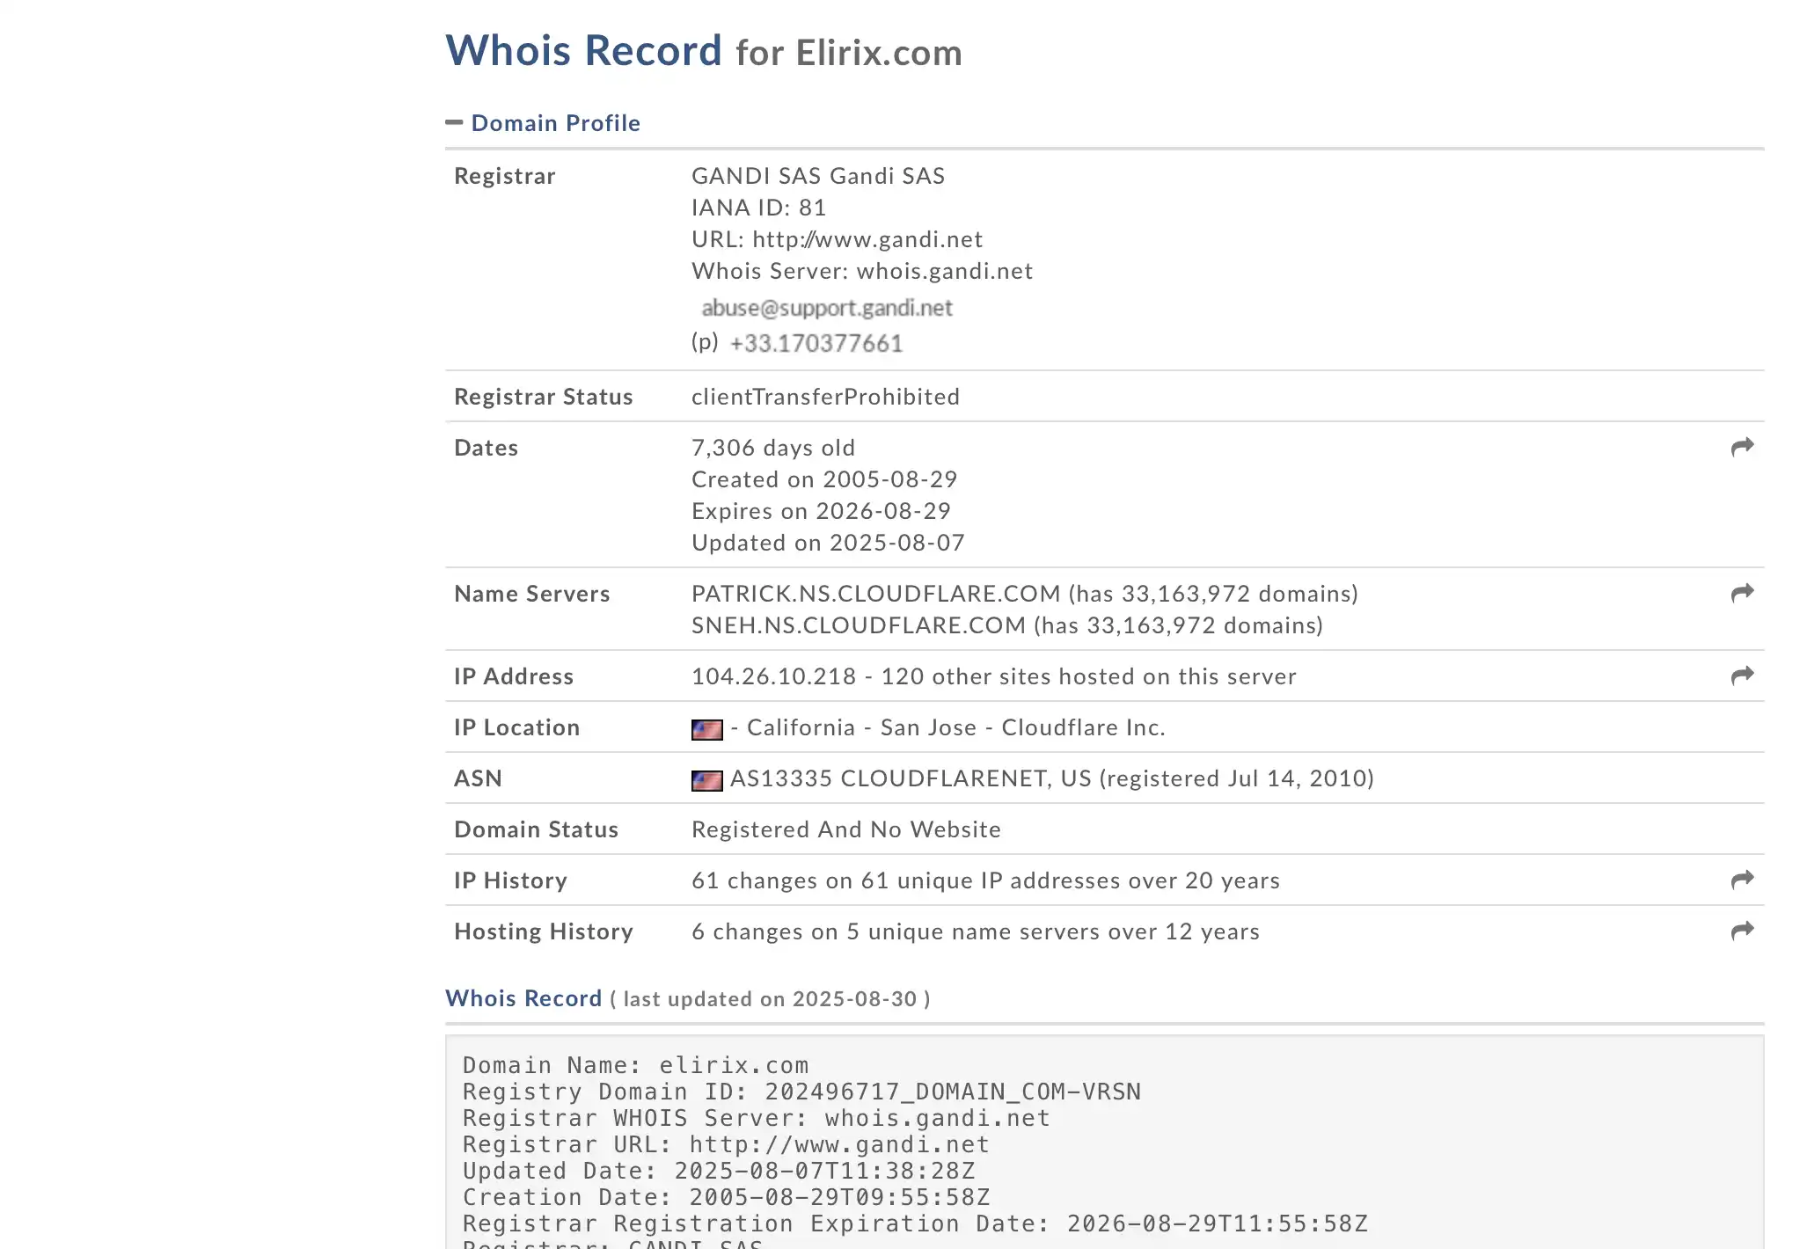Click the Whois Record section heading
1807x1249 pixels.
coord(523,998)
